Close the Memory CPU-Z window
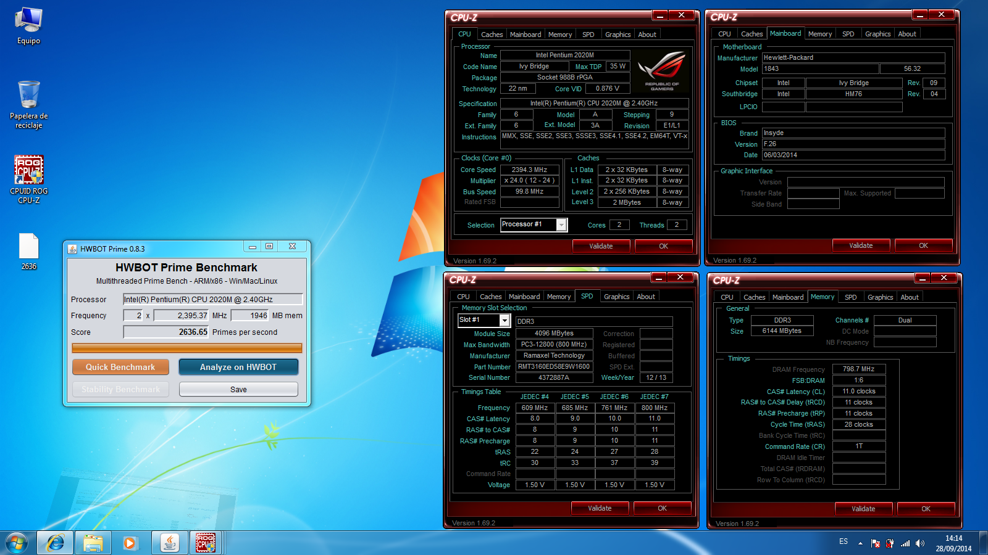988x555 pixels. pos(944,278)
